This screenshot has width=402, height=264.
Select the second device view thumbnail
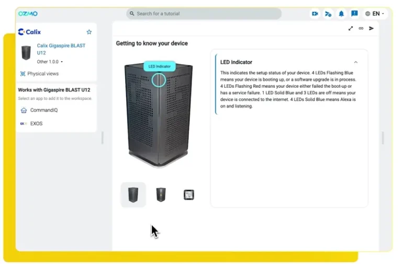click(x=161, y=195)
